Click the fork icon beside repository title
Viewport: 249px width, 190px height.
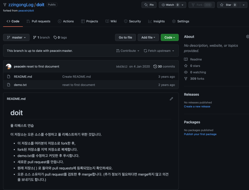pyautogui.click(x=5, y=5)
